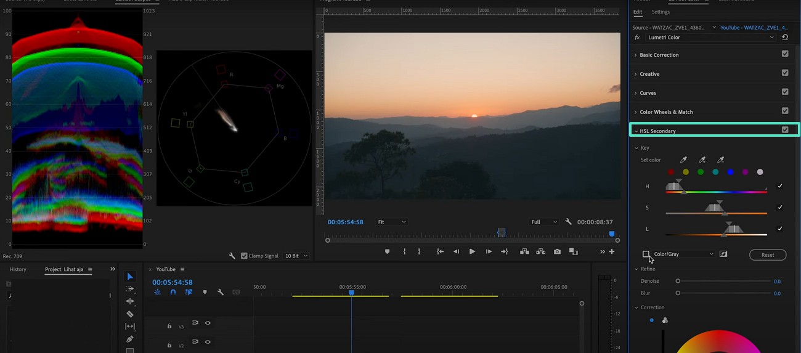Expand the Basic Correction section

coord(659,55)
